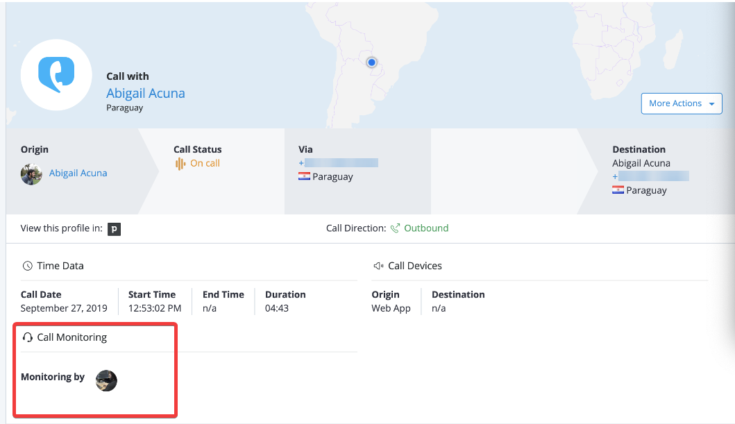This screenshot has width=735, height=424.
Task: Click the Via phone number link
Action: tap(339, 163)
